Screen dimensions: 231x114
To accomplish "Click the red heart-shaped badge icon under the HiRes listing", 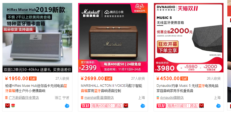I will coord(13,105).
